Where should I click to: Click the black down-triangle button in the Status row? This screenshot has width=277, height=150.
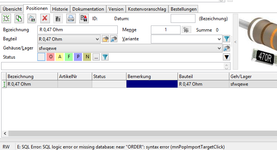226,57
